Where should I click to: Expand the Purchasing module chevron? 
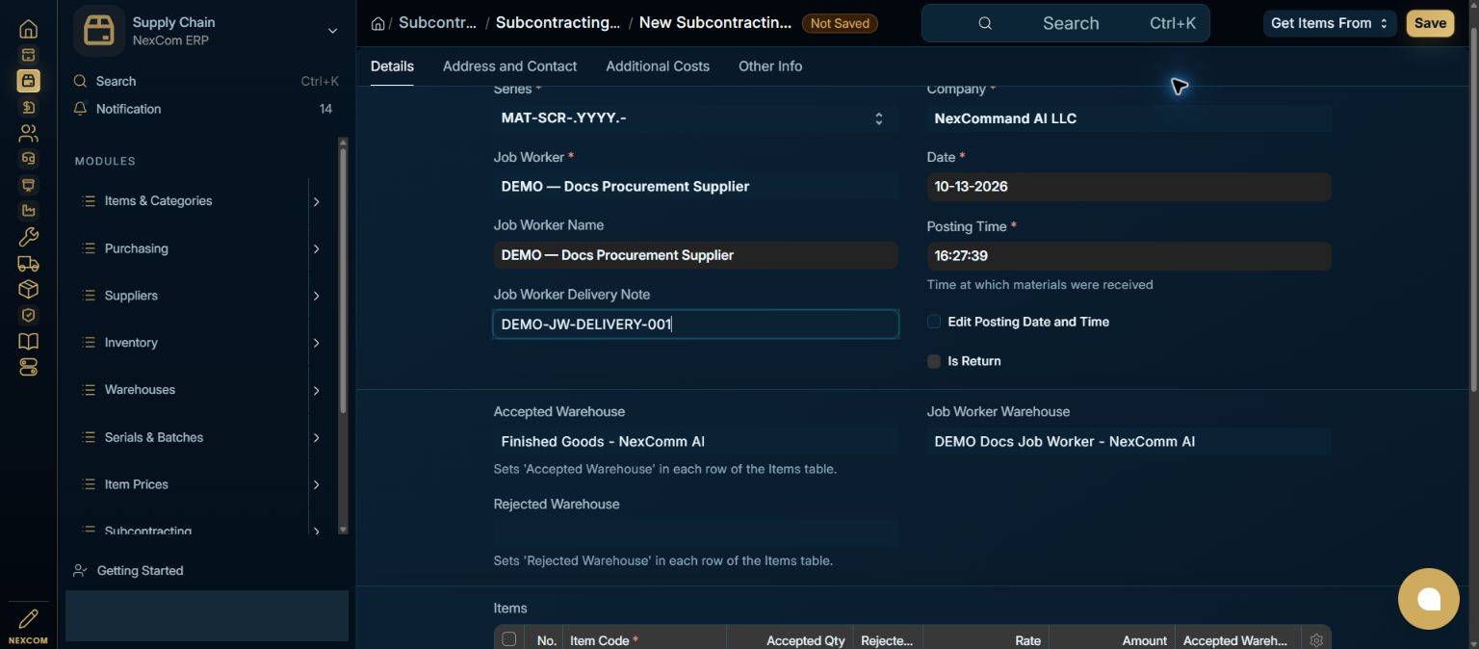(x=316, y=248)
